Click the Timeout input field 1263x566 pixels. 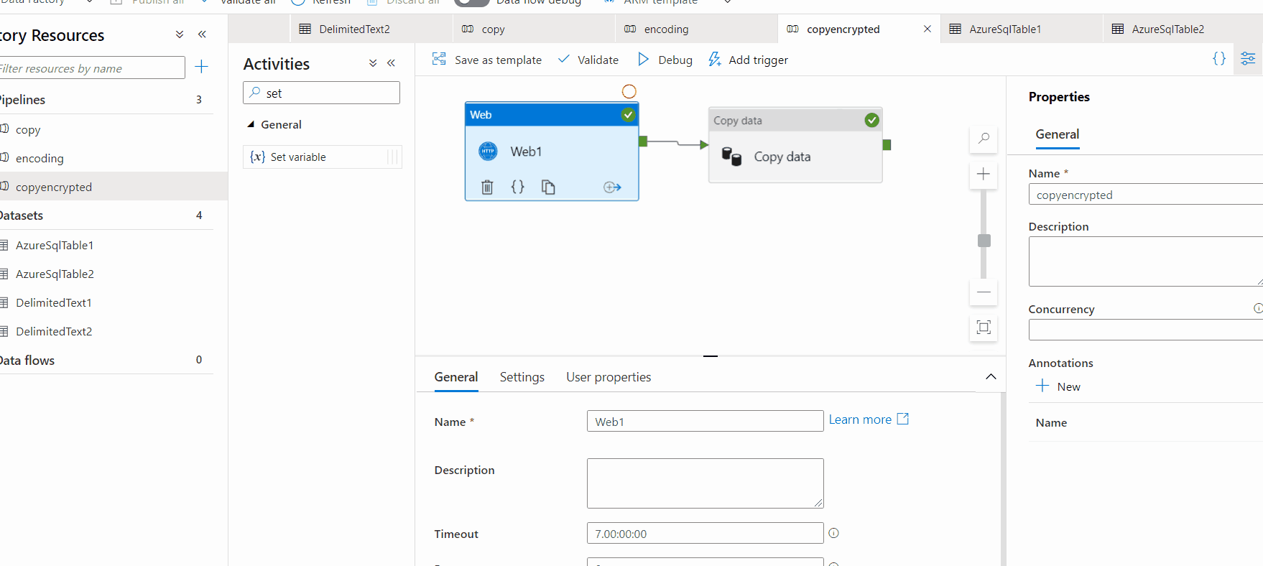click(x=705, y=533)
